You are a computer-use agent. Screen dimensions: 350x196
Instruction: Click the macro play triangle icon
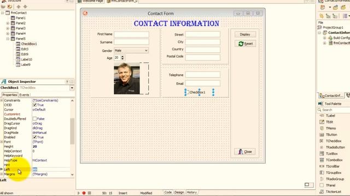[79, 193]
